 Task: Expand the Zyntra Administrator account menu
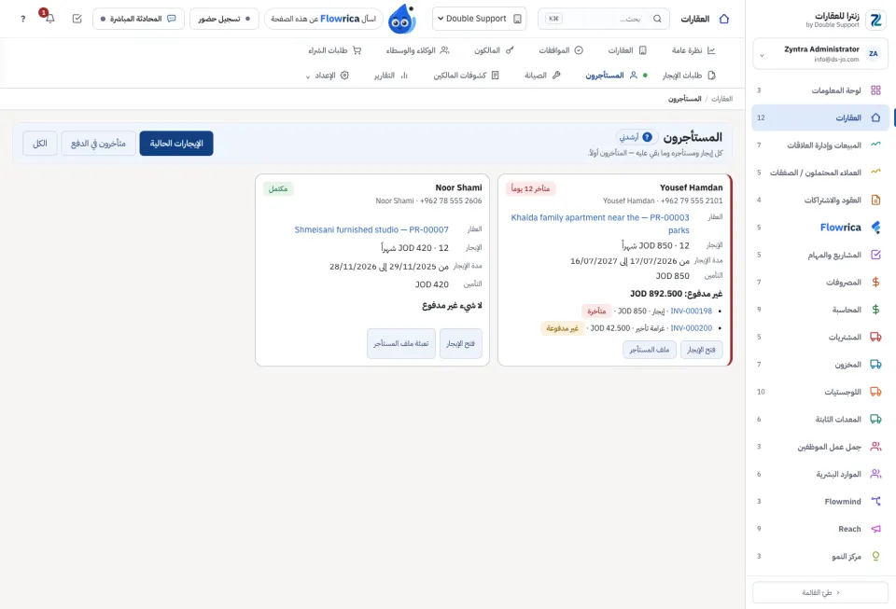click(820, 54)
